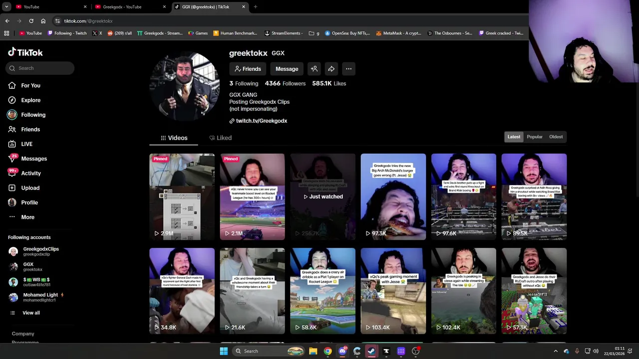The height and width of the screenshot is (359, 639).
Task: Open the LIVE section
Action: click(21, 144)
